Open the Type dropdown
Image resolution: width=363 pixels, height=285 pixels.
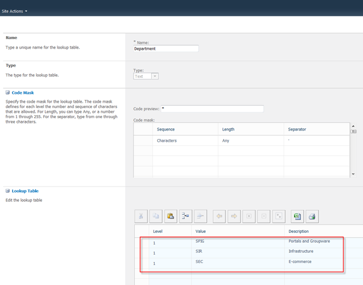154,76
